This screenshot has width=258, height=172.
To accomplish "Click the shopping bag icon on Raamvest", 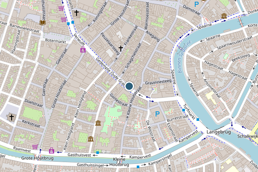I will (52, 150).
